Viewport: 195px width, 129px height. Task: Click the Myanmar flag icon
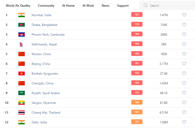[21, 103]
